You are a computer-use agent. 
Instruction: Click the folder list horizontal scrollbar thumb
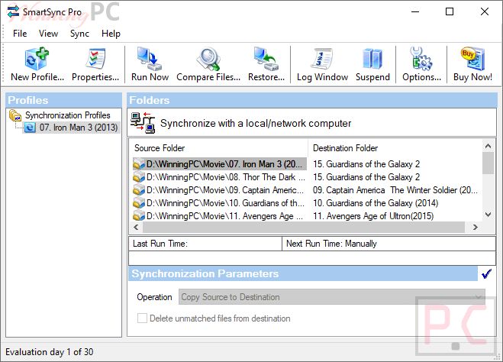[304, 228]
